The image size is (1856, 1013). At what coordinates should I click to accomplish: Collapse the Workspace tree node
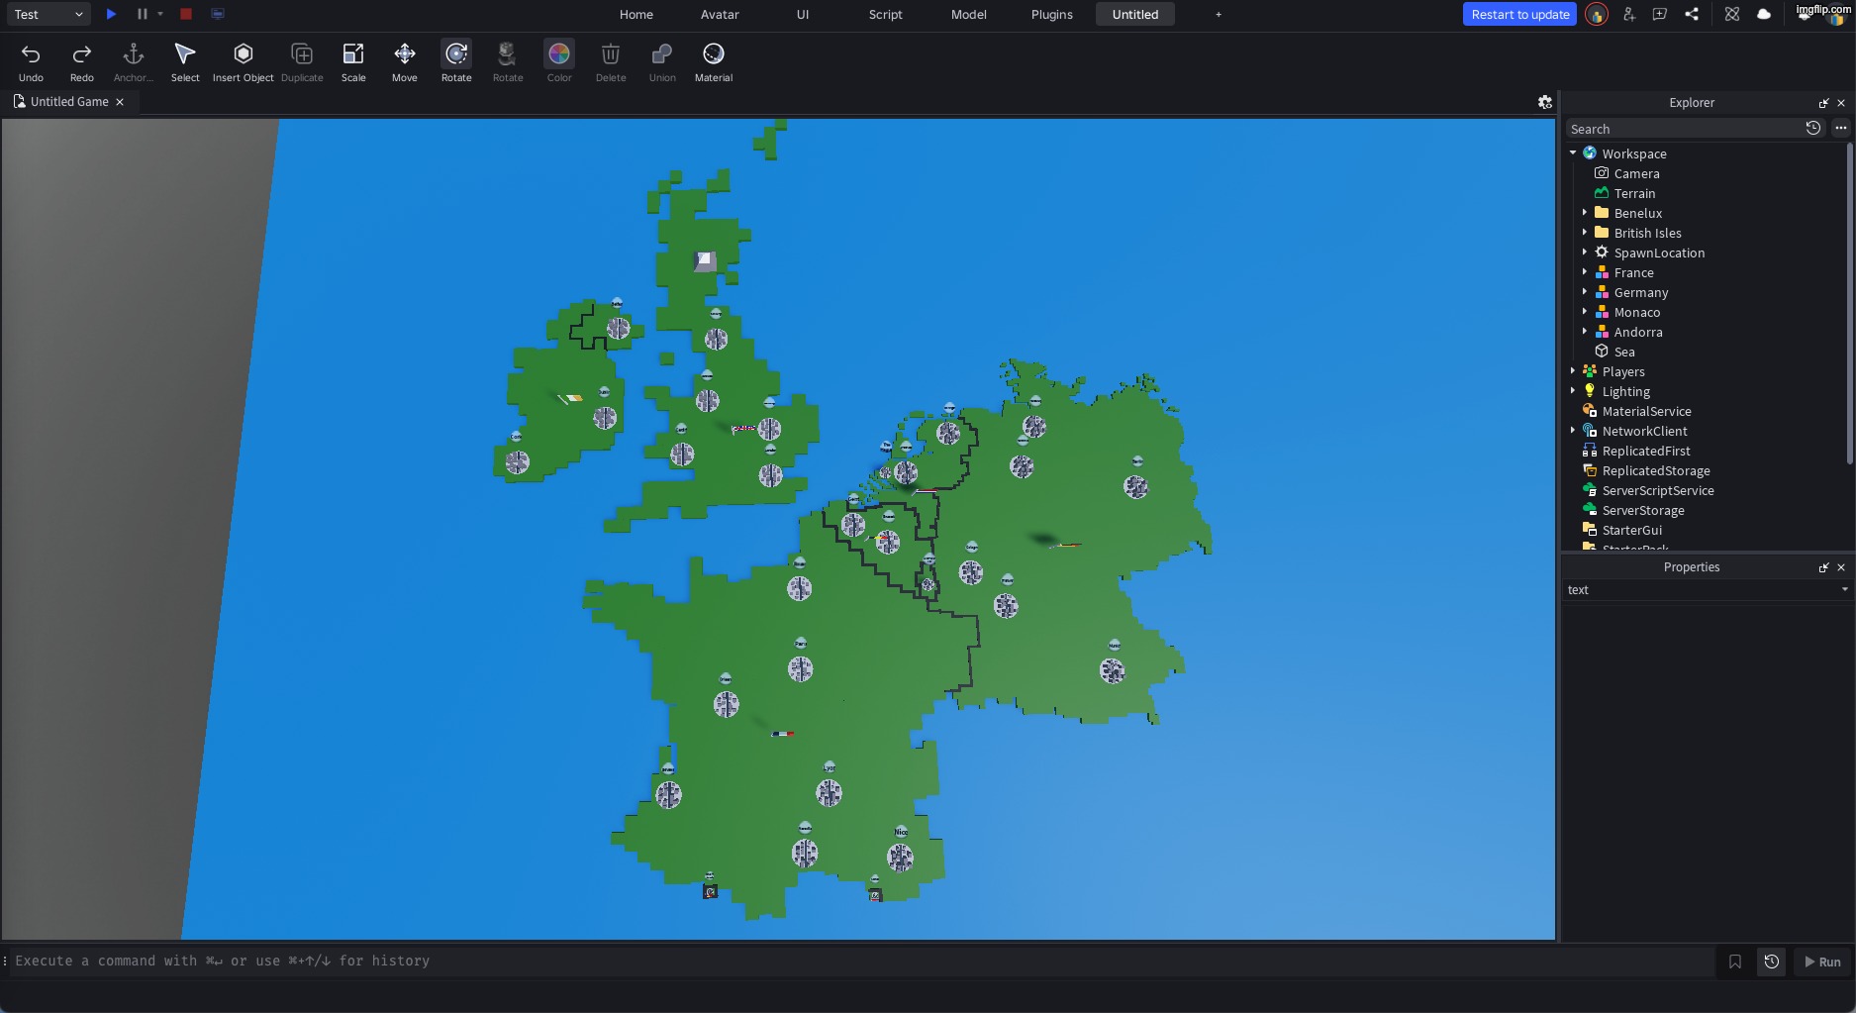(x=1573, y=153)
